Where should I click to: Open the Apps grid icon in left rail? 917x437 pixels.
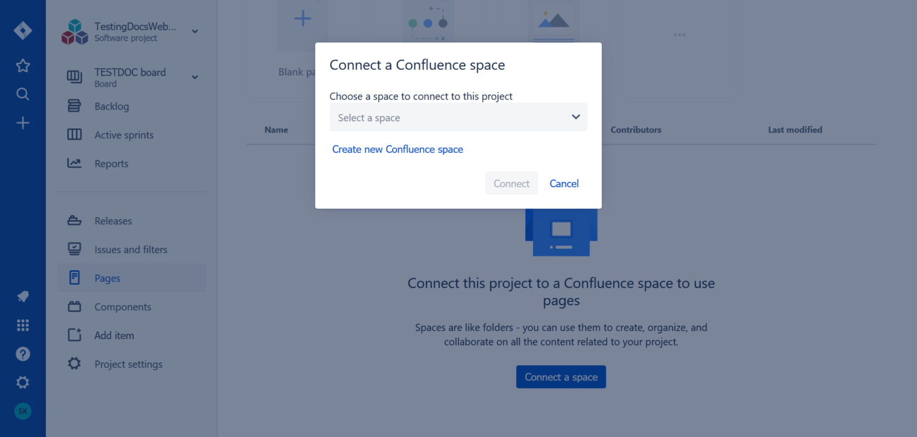[x=23, y=325]
